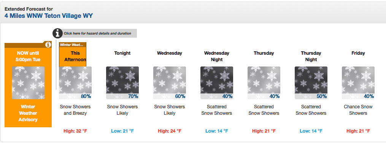This screenshot has width=386, height=144.
Task: Select the 'Winter Weat...' hazard tab
Action: pos(73,45)
